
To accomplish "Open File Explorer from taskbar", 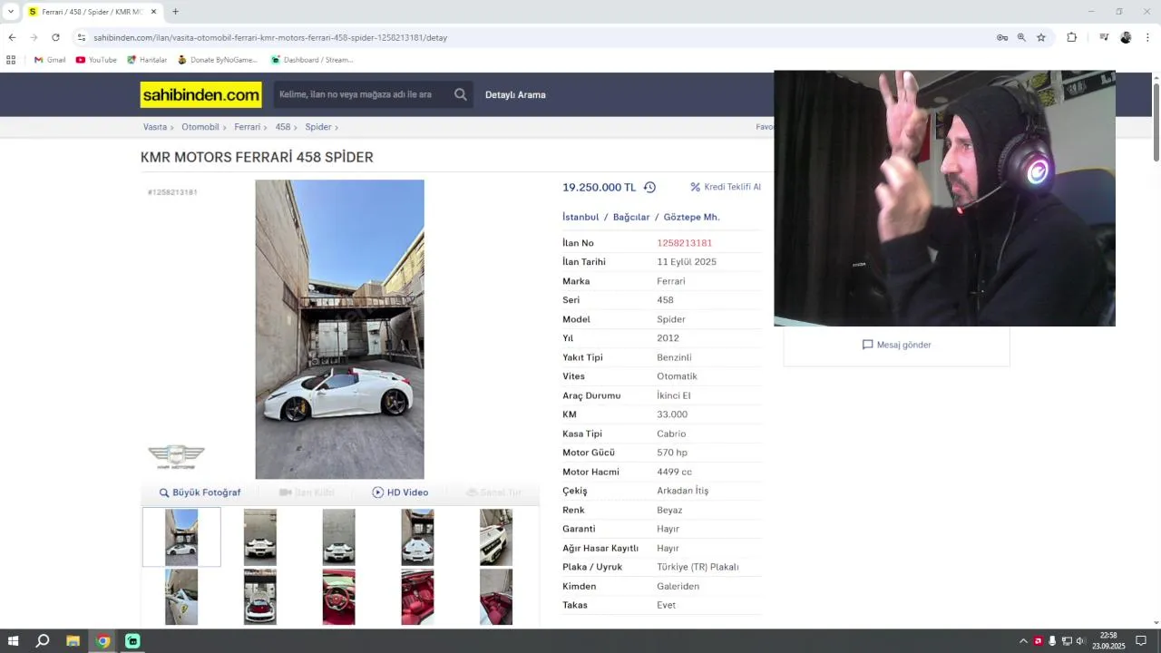I will (73, 641).
